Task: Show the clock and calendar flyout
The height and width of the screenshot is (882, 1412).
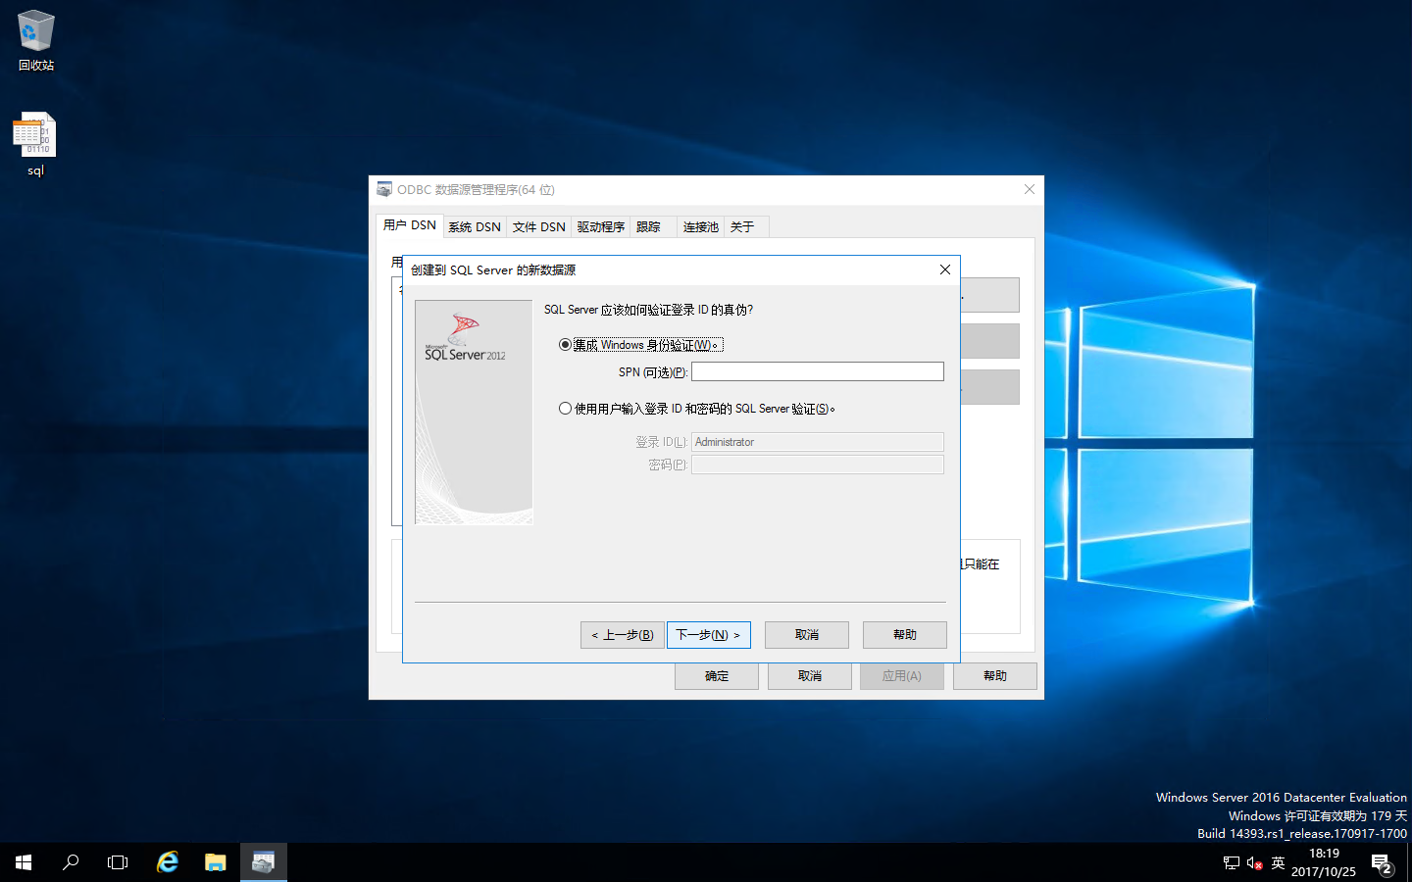Action: click(x=1324, y=862)
